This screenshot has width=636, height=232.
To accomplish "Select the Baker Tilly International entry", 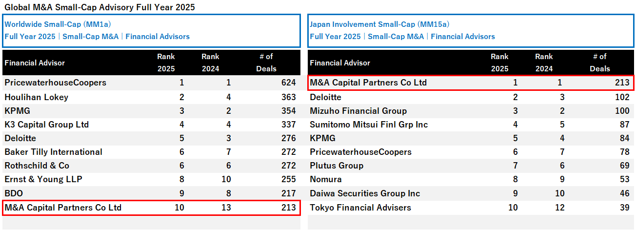I will (x=54, y=152).
